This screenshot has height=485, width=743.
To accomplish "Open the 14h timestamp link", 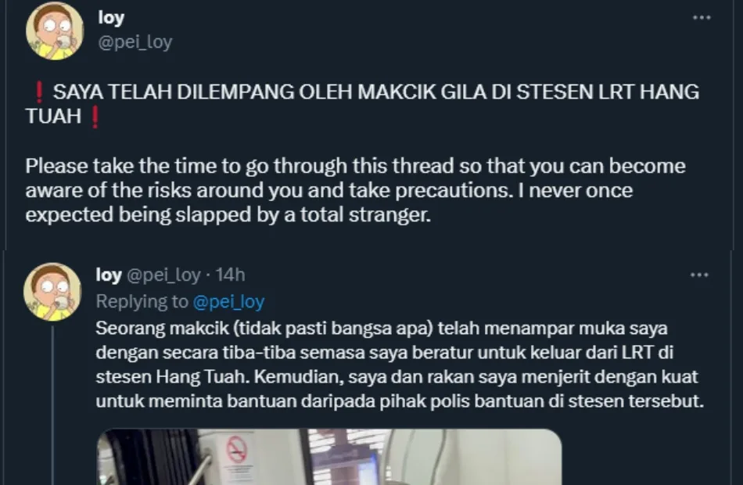I will tap(230, 275).
